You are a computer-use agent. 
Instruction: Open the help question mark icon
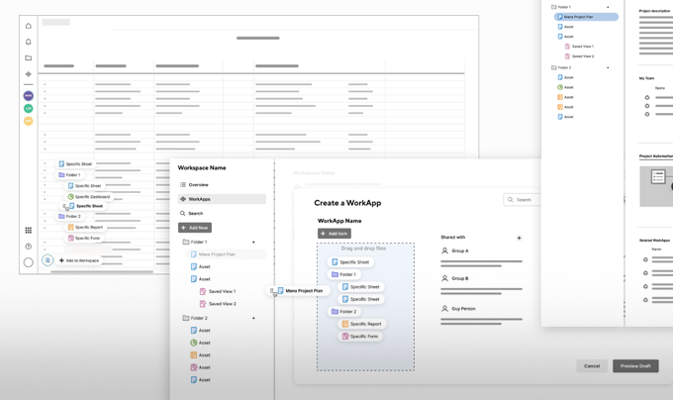(29, 247)
